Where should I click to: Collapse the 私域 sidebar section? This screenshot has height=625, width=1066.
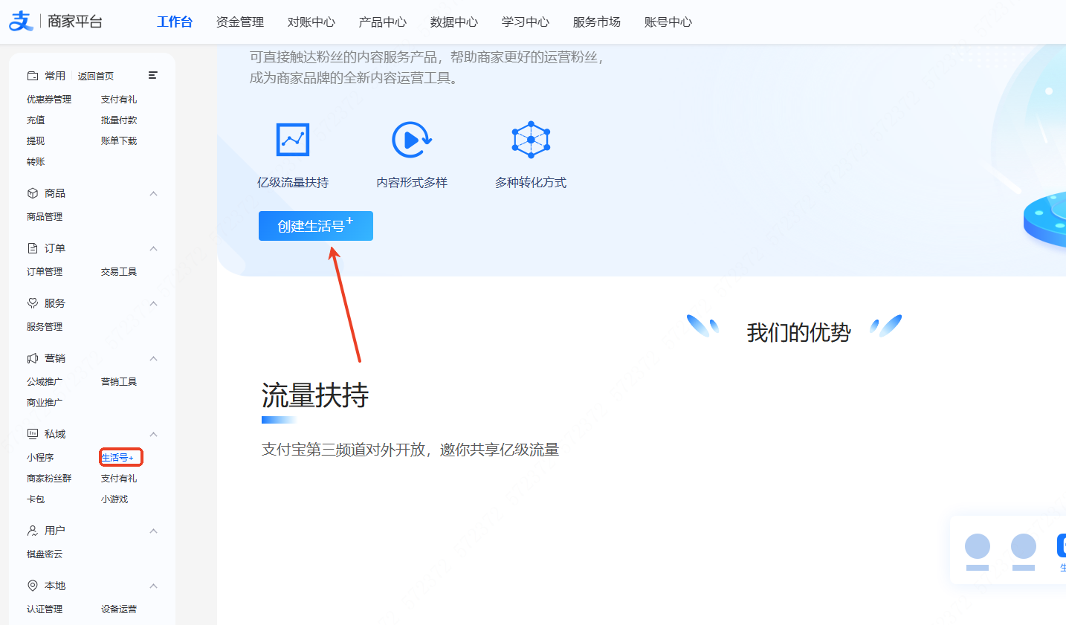[x=153, y=434]
